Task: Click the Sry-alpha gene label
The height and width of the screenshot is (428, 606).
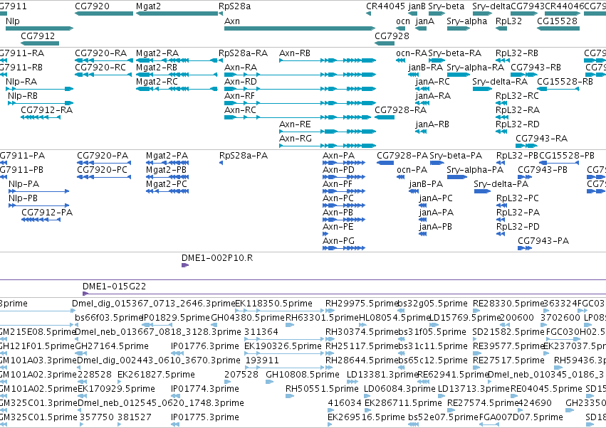Action: 467,21
